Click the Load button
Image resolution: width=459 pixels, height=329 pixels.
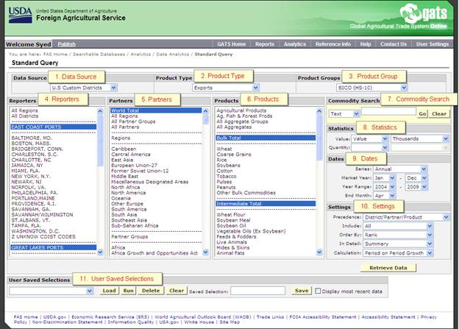(x=109, y=291)
